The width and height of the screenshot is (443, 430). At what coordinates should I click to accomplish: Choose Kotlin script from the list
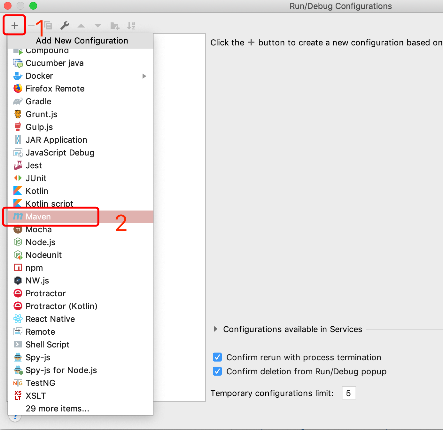[81, 204]
